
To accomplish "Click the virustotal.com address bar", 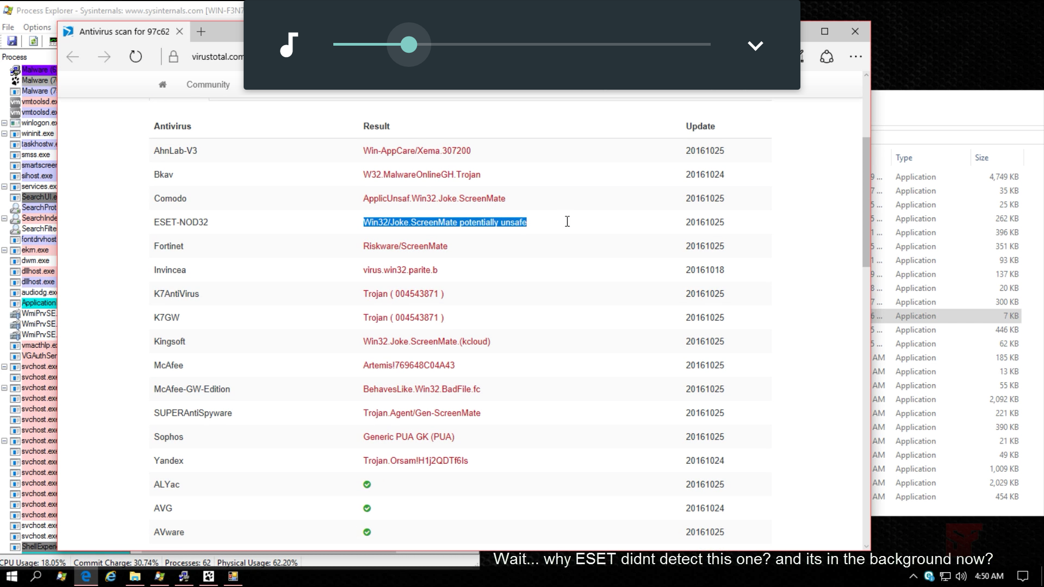I will click(x=217, y=57).
